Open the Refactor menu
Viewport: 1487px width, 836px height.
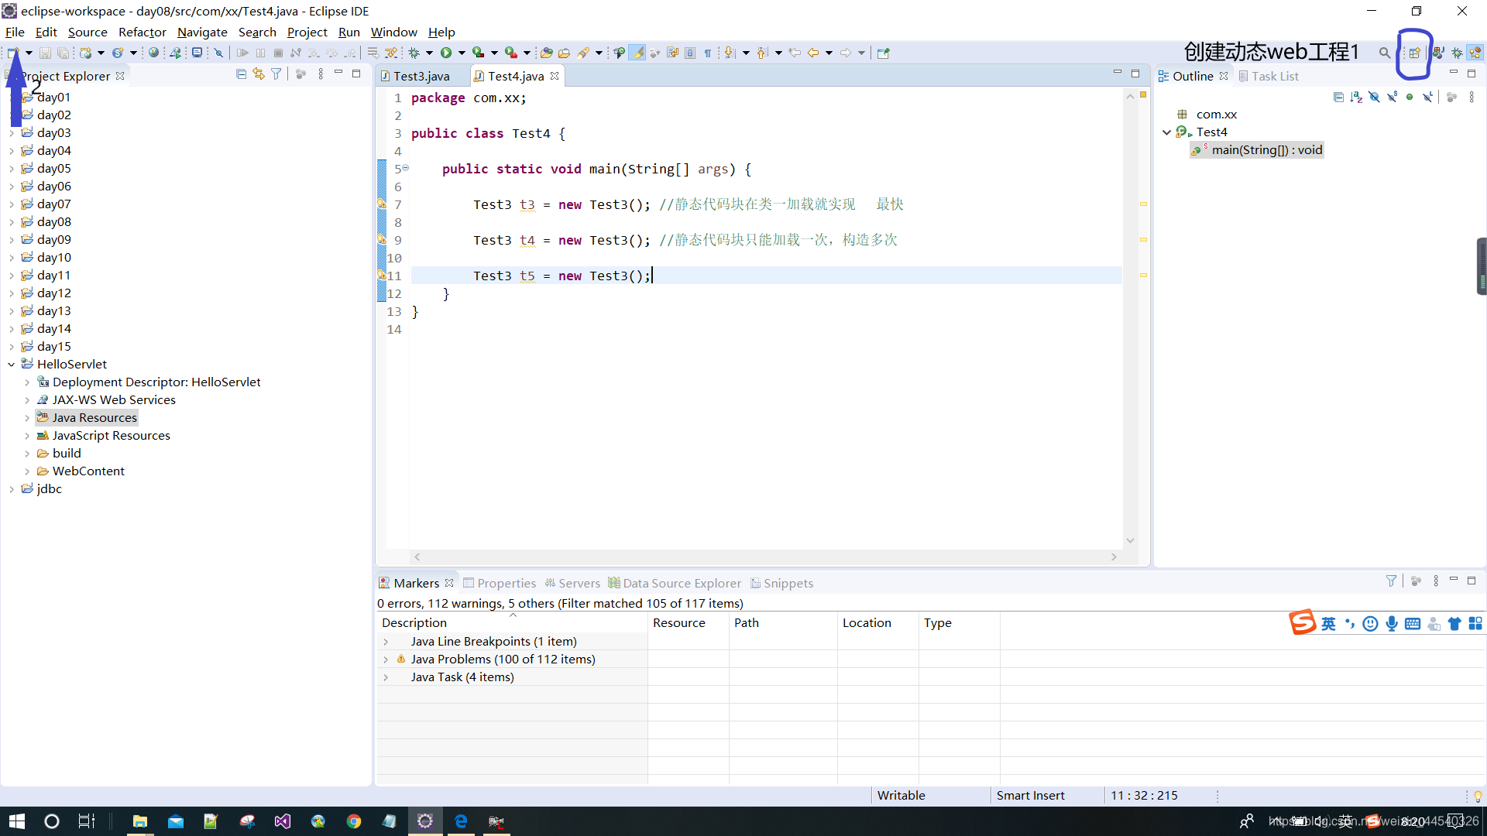pyautogui.click(x=142, y=32)
